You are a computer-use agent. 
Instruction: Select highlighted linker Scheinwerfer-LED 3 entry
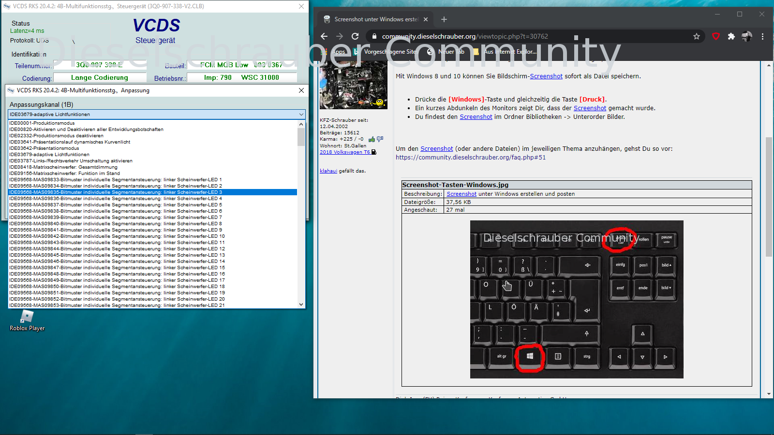click(153, 192)
